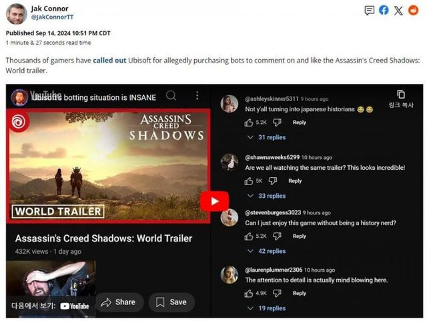Open the "called out" hyperlink
The width and height of the screenshot is (427, 321).
click(x=109, y=61)
